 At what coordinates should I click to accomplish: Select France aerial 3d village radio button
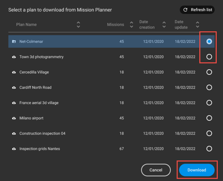click(209, 103)
